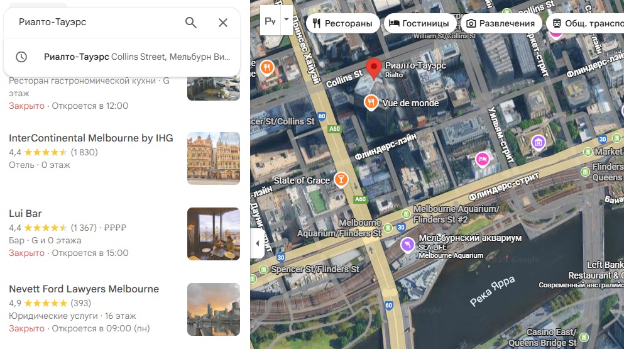Expand the input tools dropdown arrow

coord(286,19)
